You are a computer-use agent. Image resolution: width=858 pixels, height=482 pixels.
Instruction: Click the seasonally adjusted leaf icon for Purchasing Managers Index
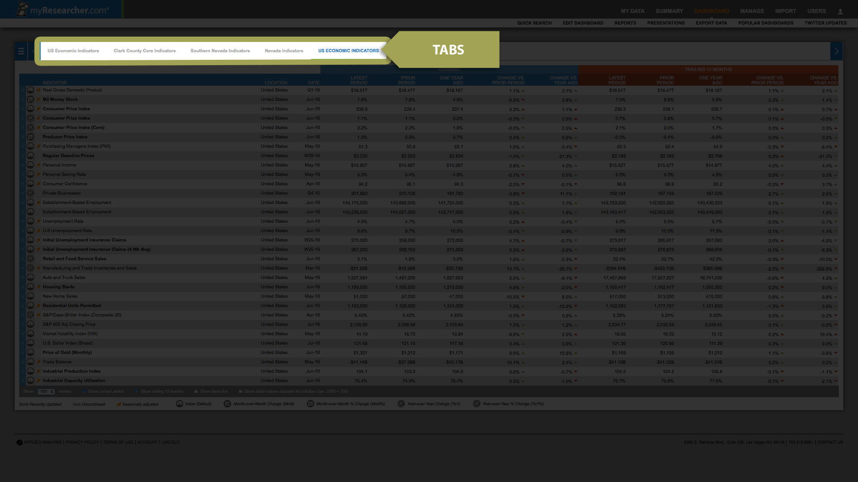click(x=38, y=146)
